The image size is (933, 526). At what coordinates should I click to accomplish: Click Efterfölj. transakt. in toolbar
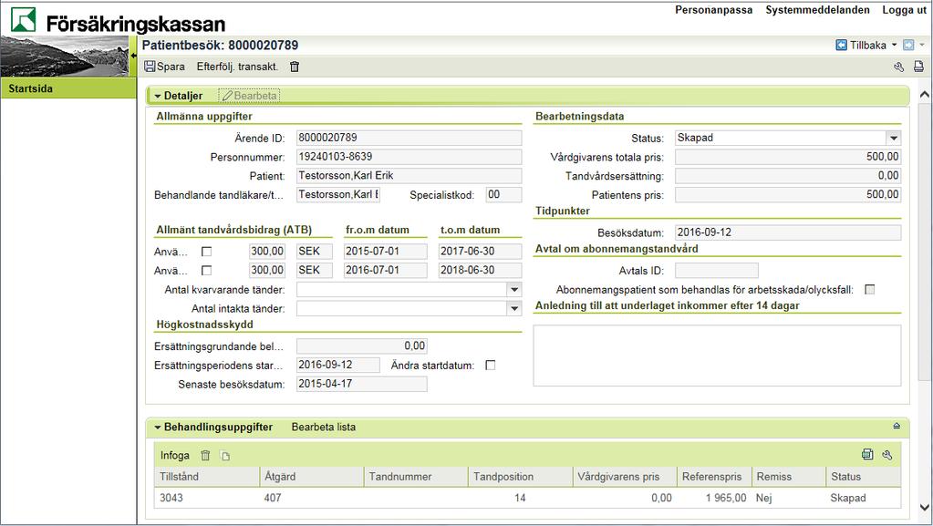(237, 67)
